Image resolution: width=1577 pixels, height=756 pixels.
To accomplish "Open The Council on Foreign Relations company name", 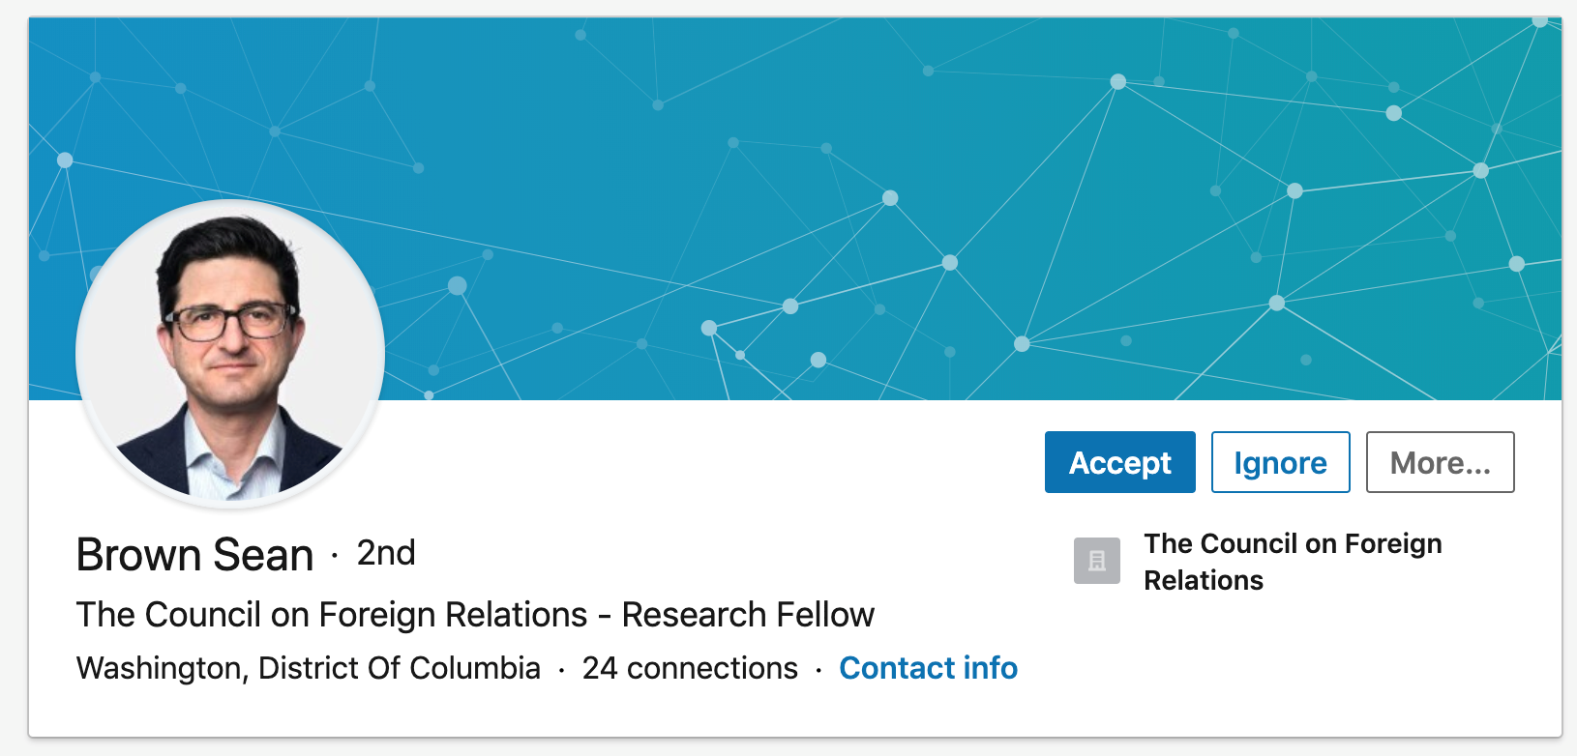I will [x=1293, y=562].
